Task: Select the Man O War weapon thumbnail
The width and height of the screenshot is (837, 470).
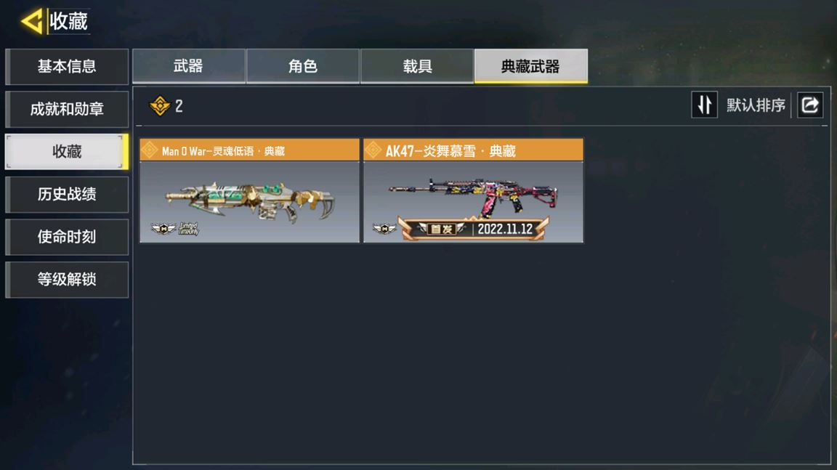Action: (x=249, y=202)
